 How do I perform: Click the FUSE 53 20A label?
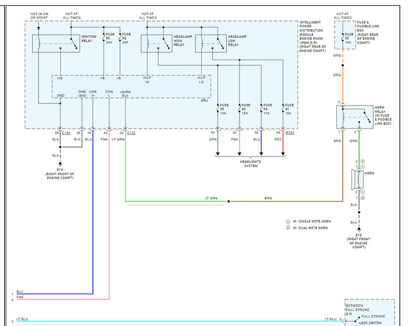point(110,39)
